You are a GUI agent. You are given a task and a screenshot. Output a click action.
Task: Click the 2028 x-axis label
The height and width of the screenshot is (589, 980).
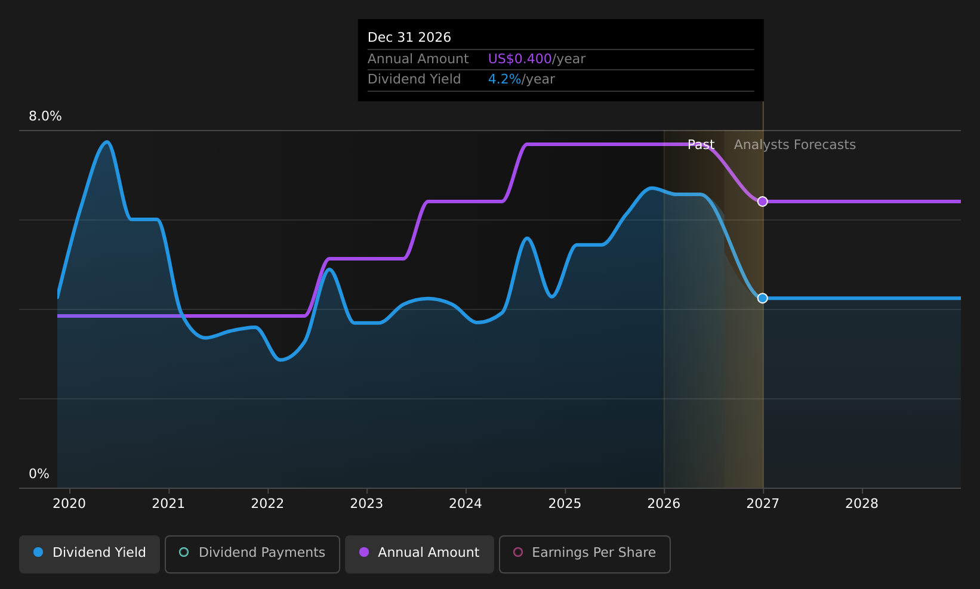tap(862, 504)
